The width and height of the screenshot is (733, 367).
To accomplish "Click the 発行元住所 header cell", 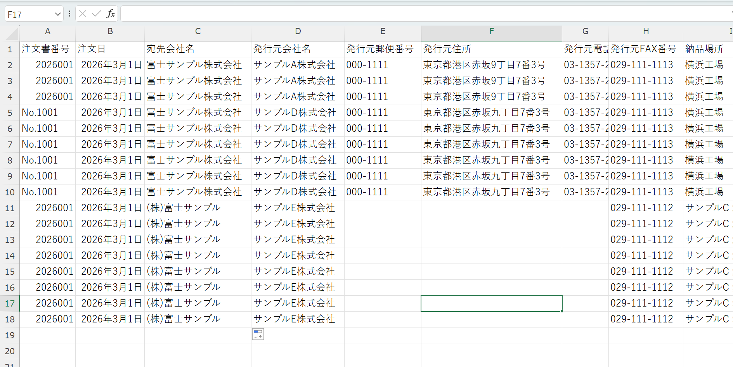I will click(x=492, y=49).
